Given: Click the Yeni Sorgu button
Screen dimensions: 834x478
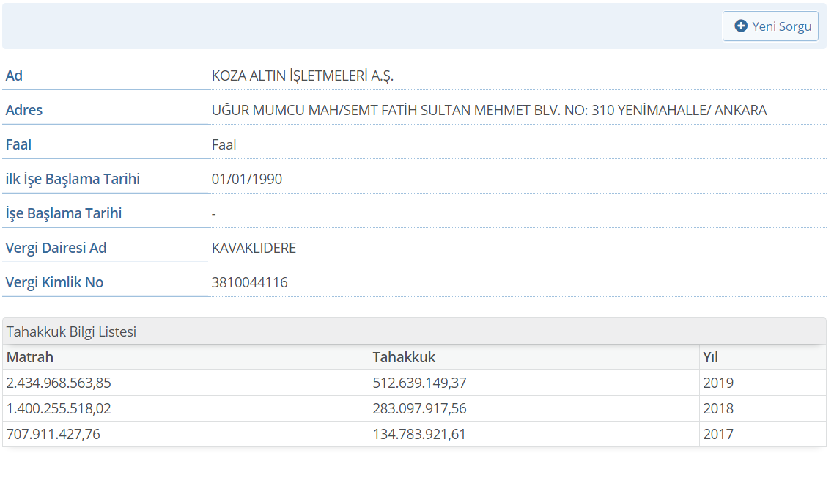Looking at the screenshot, I should pos(770,26).
